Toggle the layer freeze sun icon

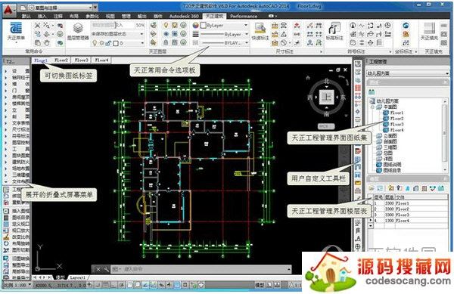coord(101,43)
